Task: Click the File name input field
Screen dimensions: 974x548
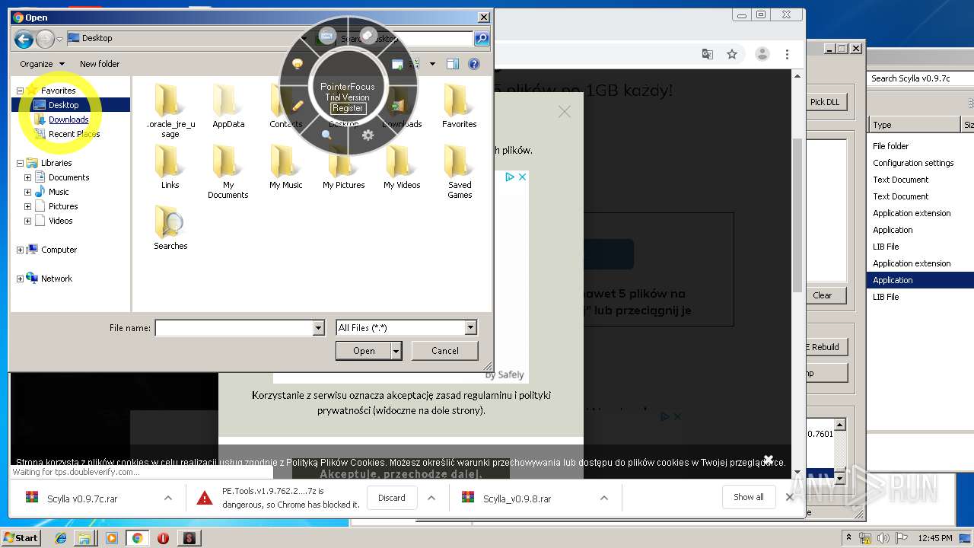Action: 234,328
